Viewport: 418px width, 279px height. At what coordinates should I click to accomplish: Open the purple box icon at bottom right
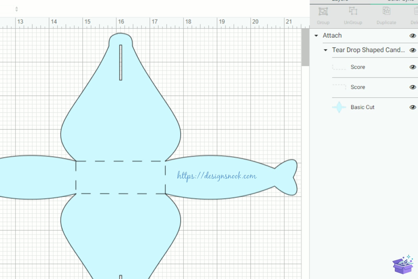coord(403,264)
